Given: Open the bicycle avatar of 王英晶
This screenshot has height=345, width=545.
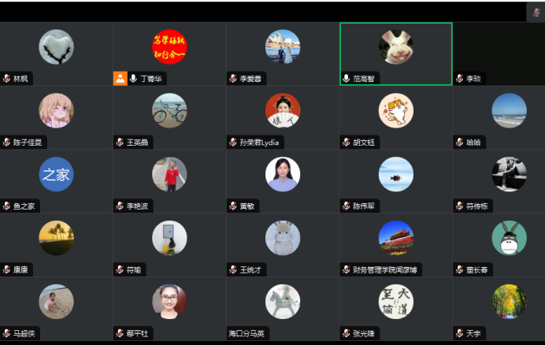Looking at the screenshot, I should coord(169,110).
